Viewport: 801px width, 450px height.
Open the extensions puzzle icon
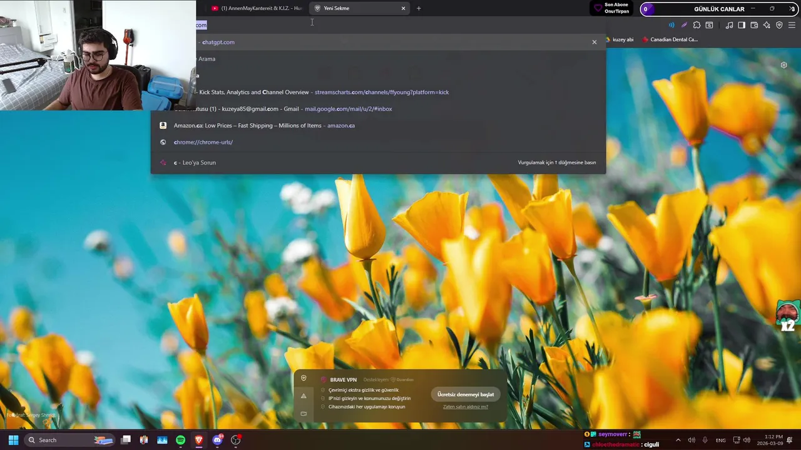point(696,25)
